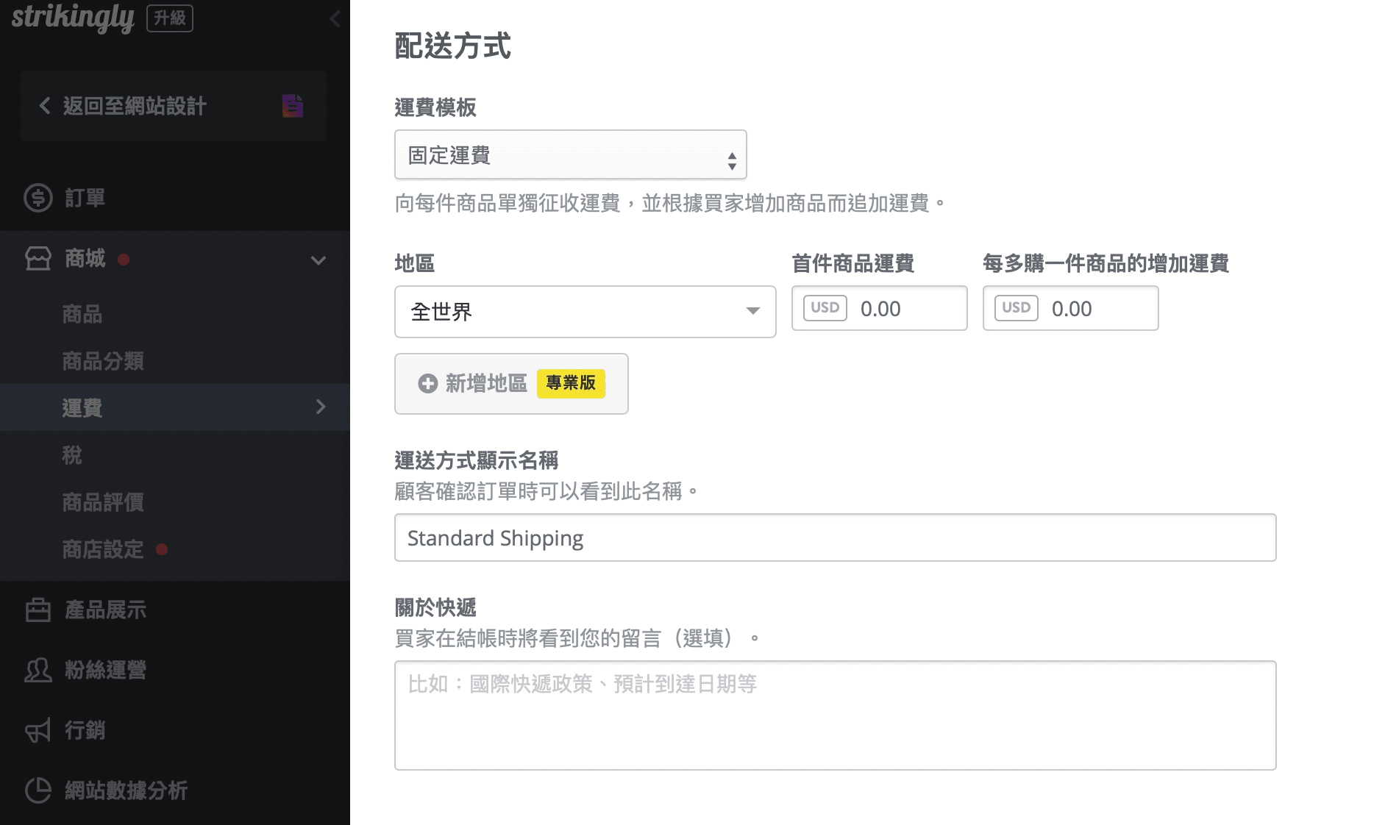Click the 商城 storefront icon in sidebar
The height and width of the screenshot is (825, 1399).
[x=38, y=259]
